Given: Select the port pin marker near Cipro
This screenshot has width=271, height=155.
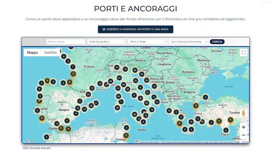Looking at the screenshot, I should [x=230, y=120].
